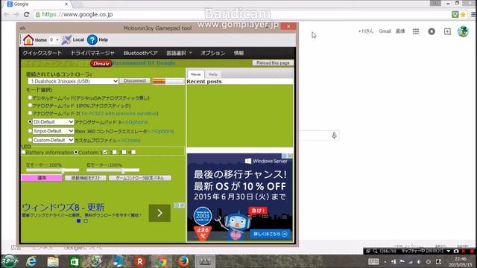Click the Gmail link on Google page
The height and width of the screenshot is (268, 477).
[x=385, y=31]
